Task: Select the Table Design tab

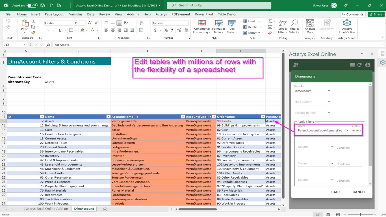Action: click(227, 14)
